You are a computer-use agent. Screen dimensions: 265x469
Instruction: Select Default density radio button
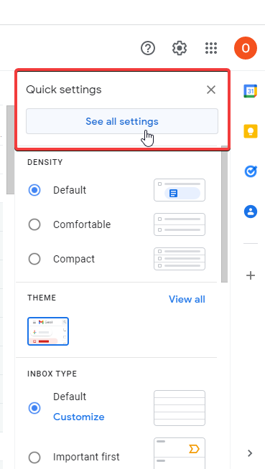click(x=34, y=190)
